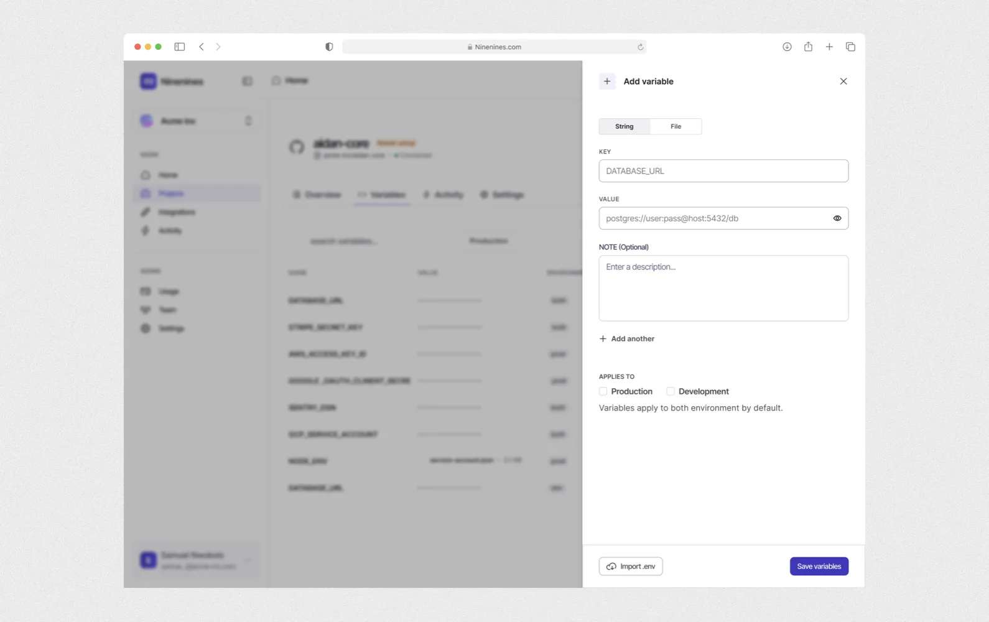Viewport: 989px width, 622px height.
Task: Save variables
Action: pyautogui.click(x=819, y=566)
